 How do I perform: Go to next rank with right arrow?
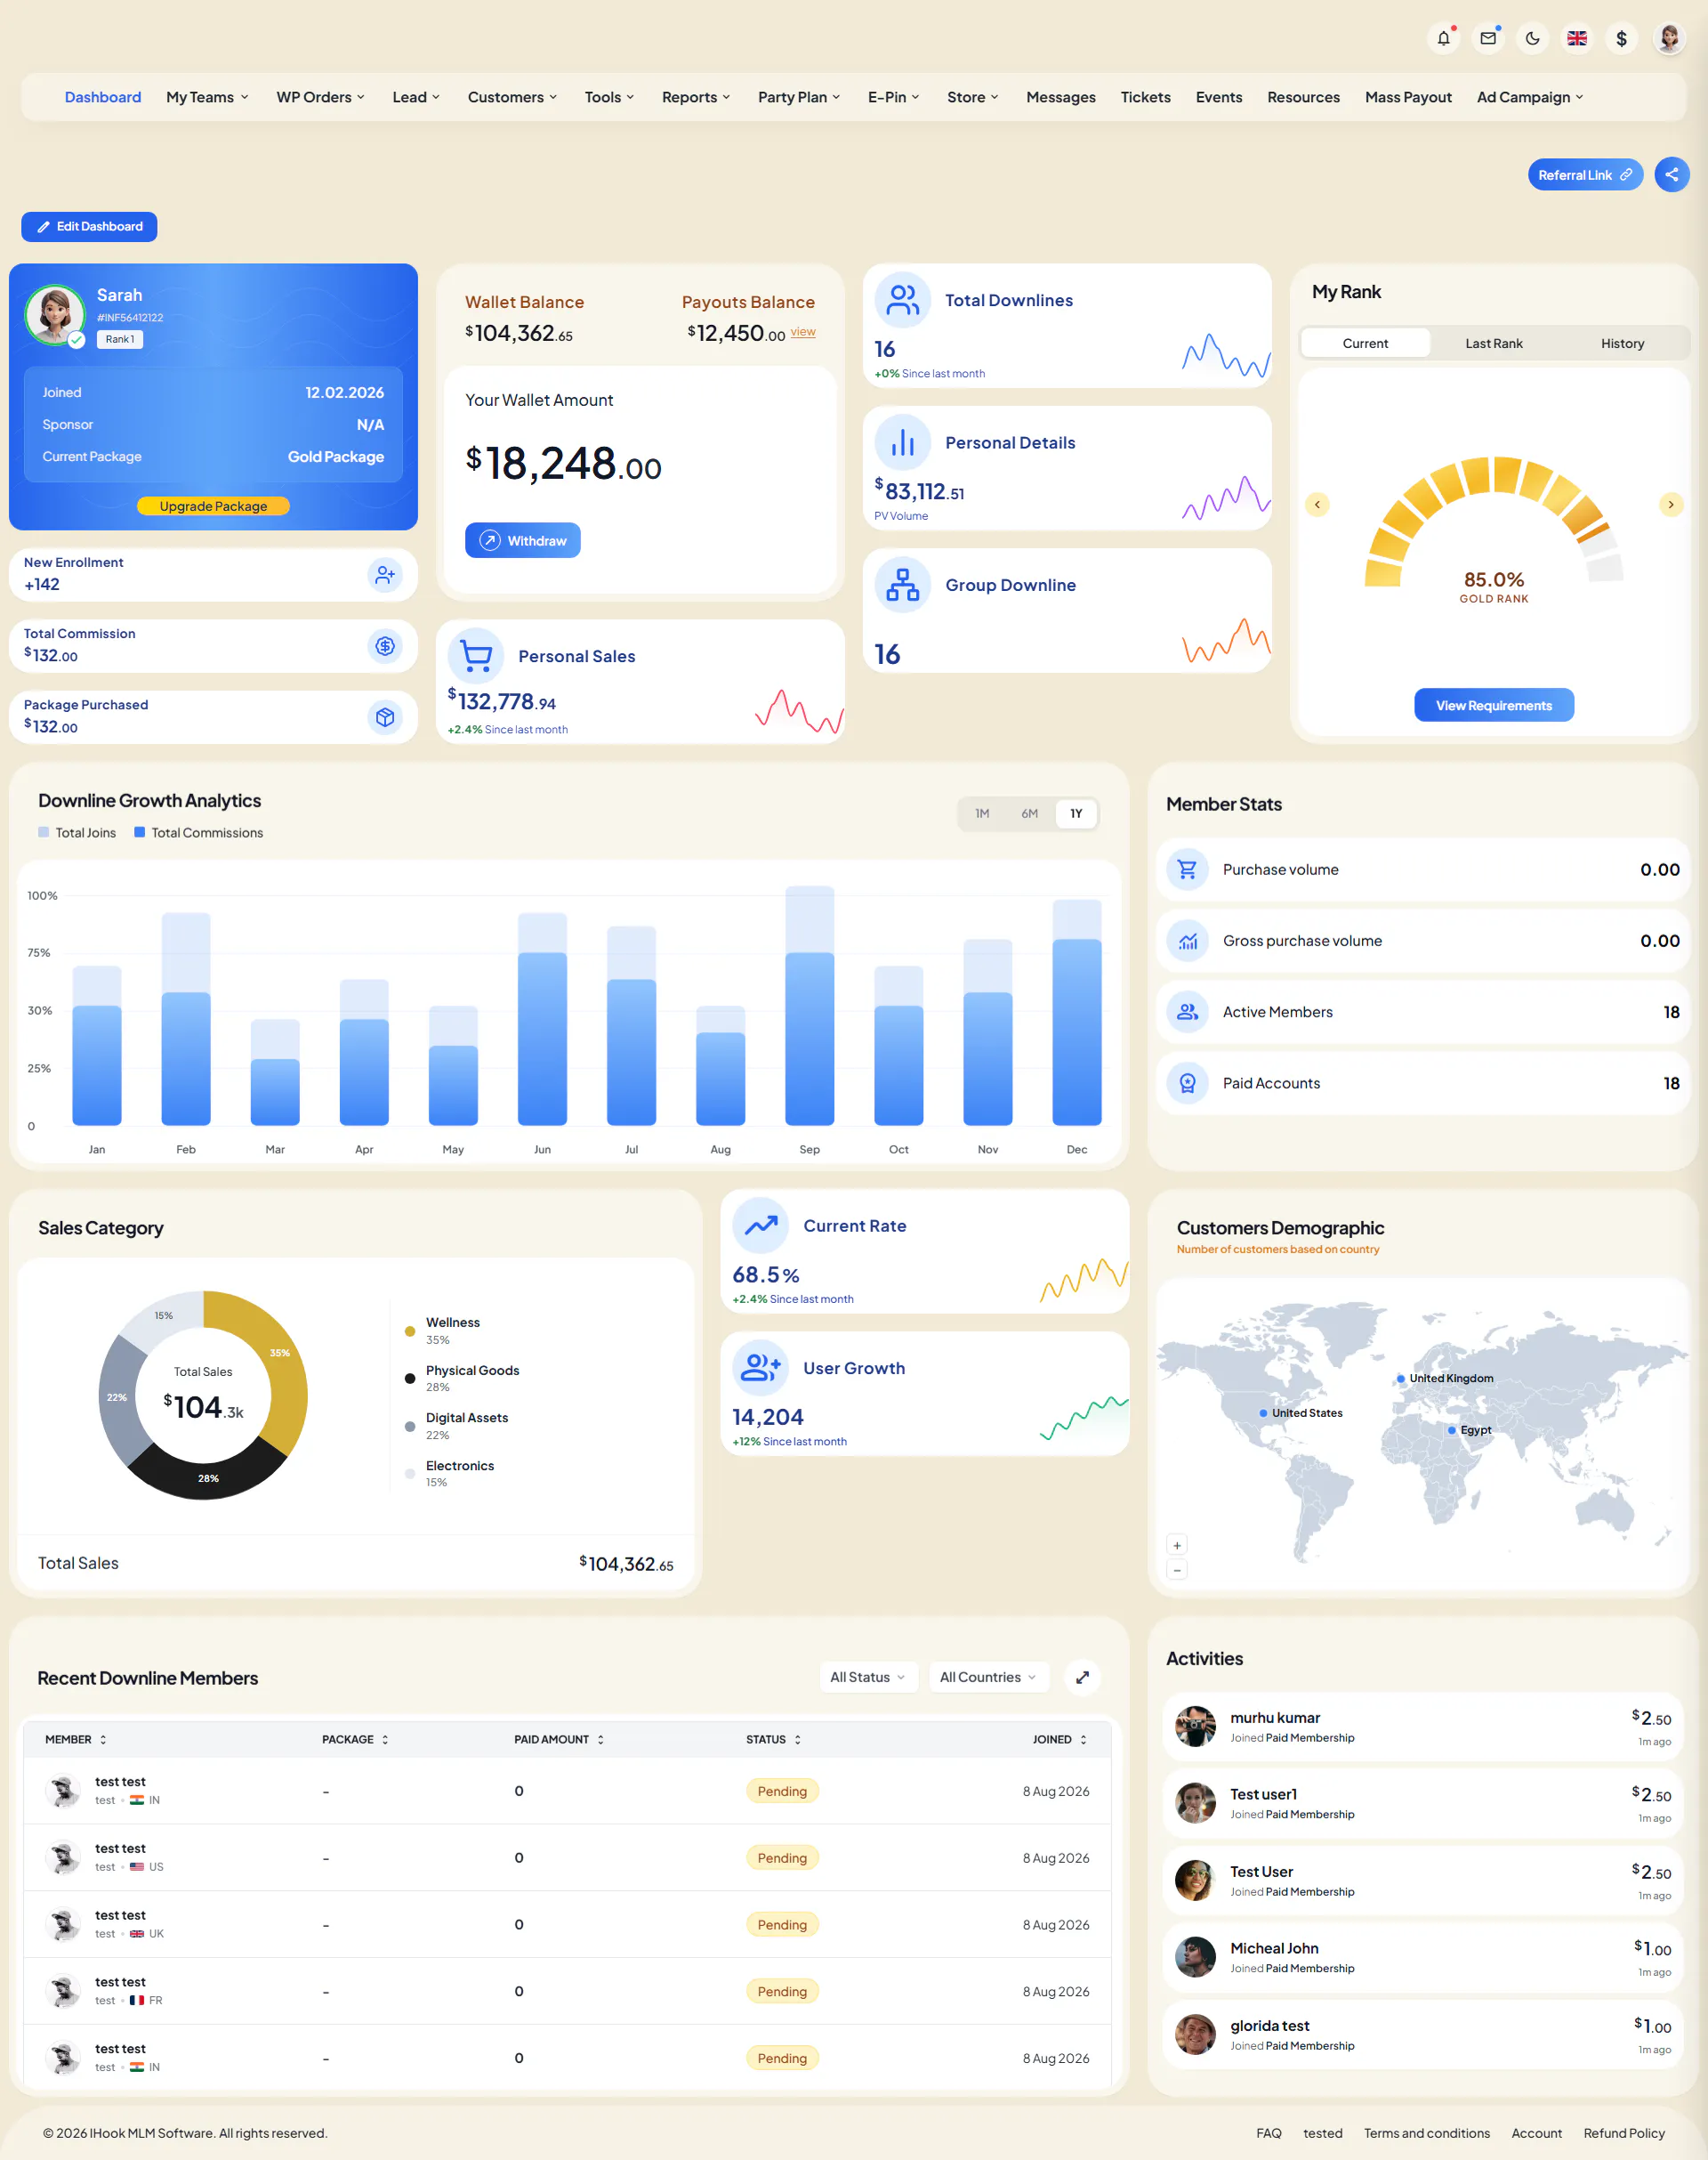1670,505
